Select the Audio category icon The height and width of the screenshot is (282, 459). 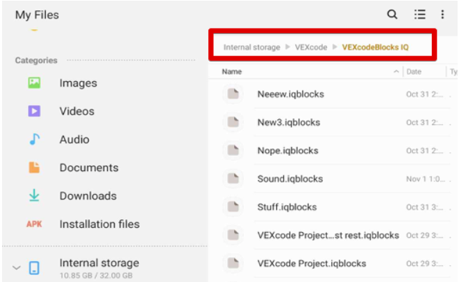34,139
